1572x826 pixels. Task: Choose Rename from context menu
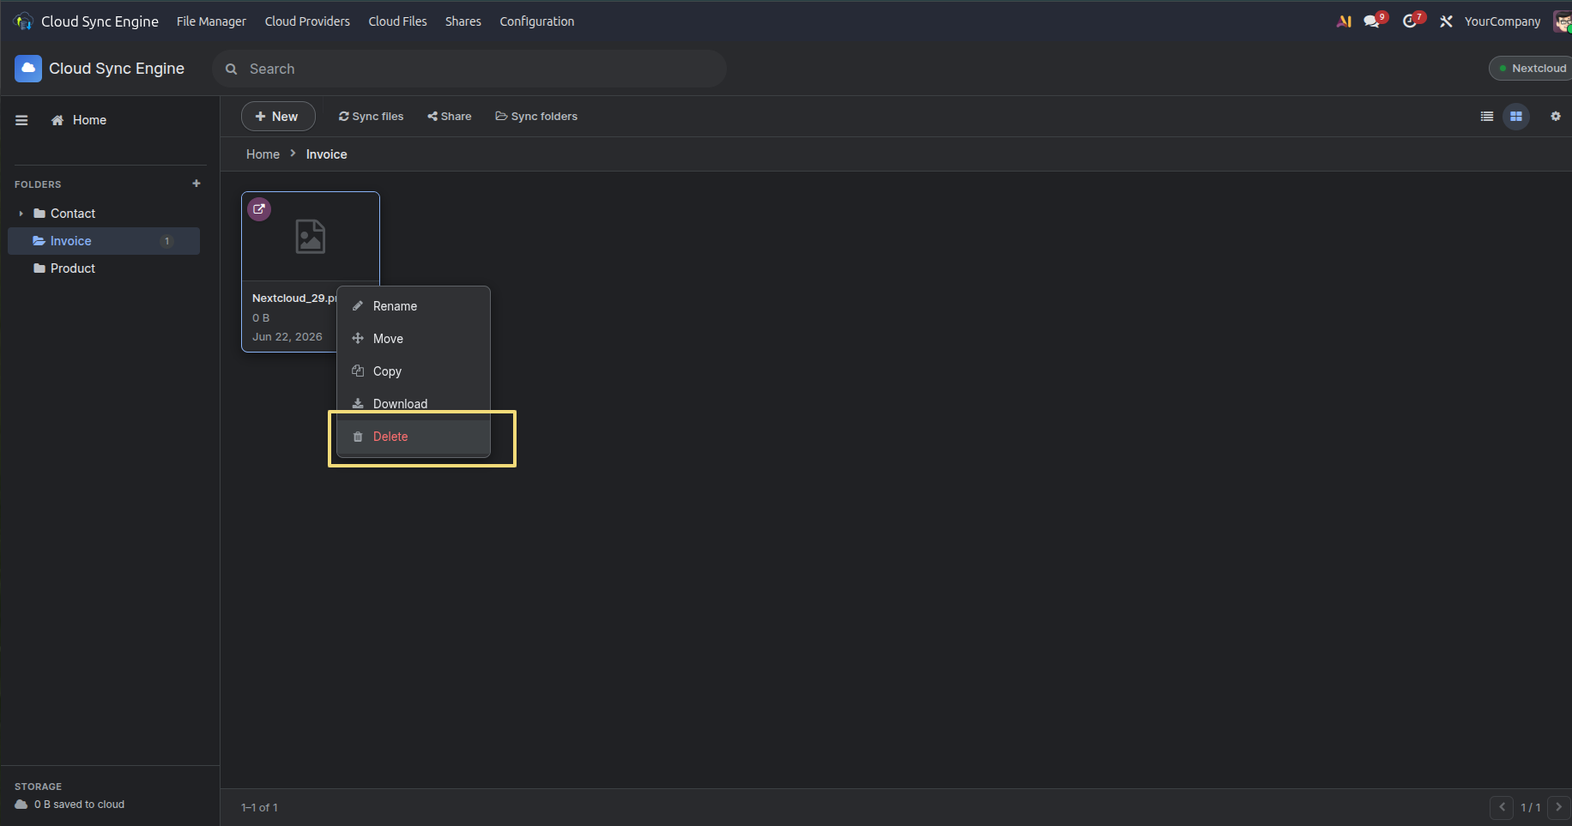pos(414,306)
